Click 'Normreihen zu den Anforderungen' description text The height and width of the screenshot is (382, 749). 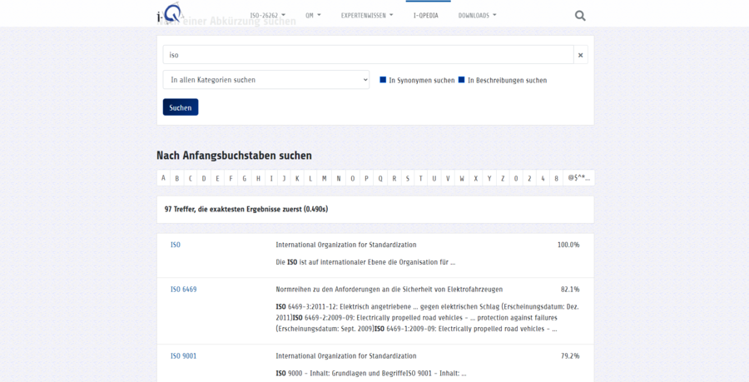389,290
